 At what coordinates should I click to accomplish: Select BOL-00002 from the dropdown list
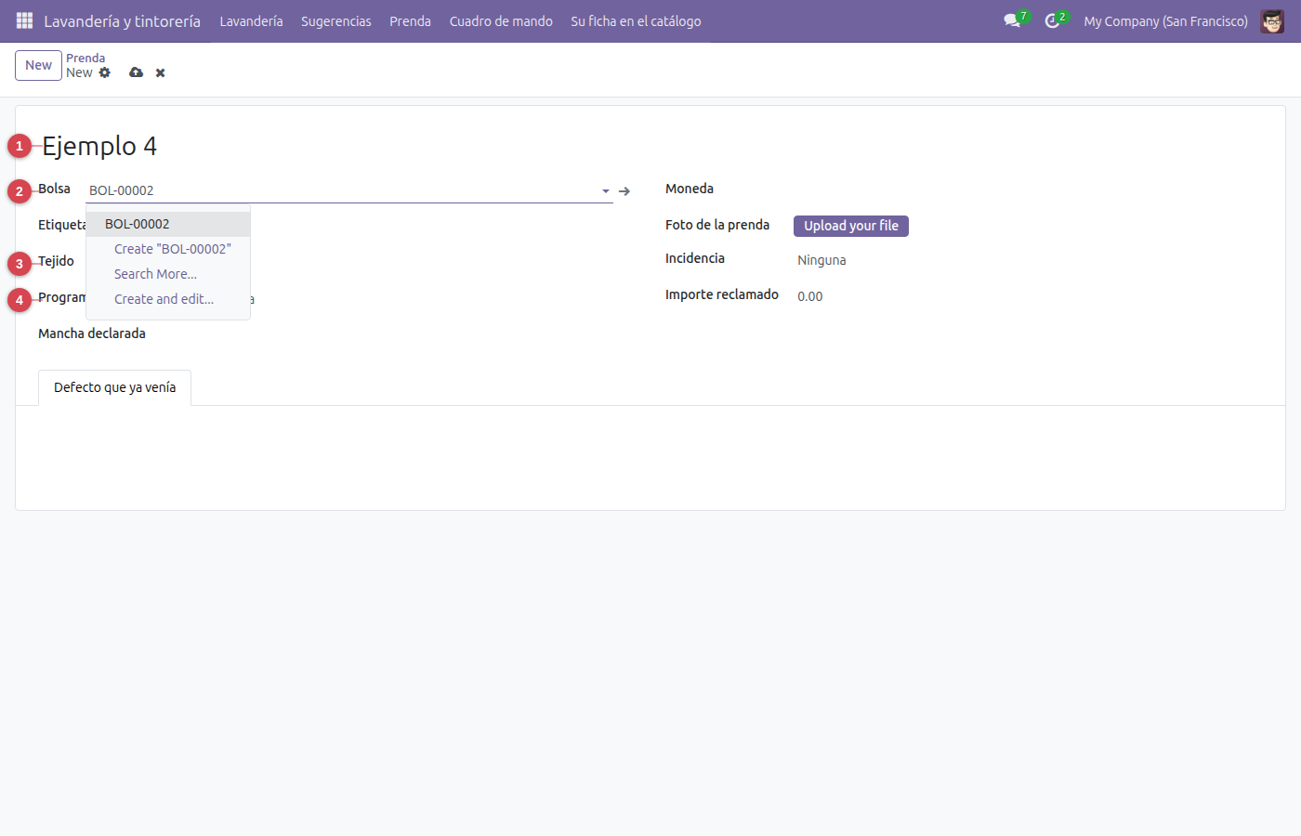tap(168, 224)
